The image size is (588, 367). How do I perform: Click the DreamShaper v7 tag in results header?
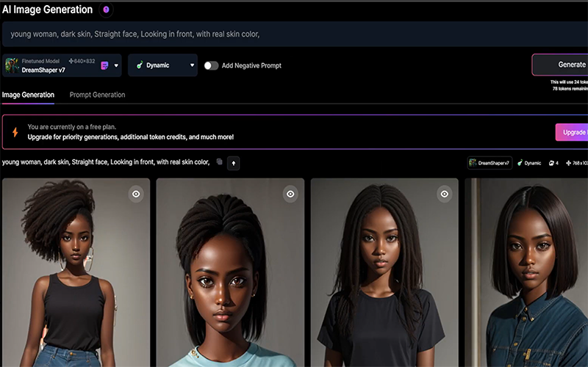click(490, 163)
